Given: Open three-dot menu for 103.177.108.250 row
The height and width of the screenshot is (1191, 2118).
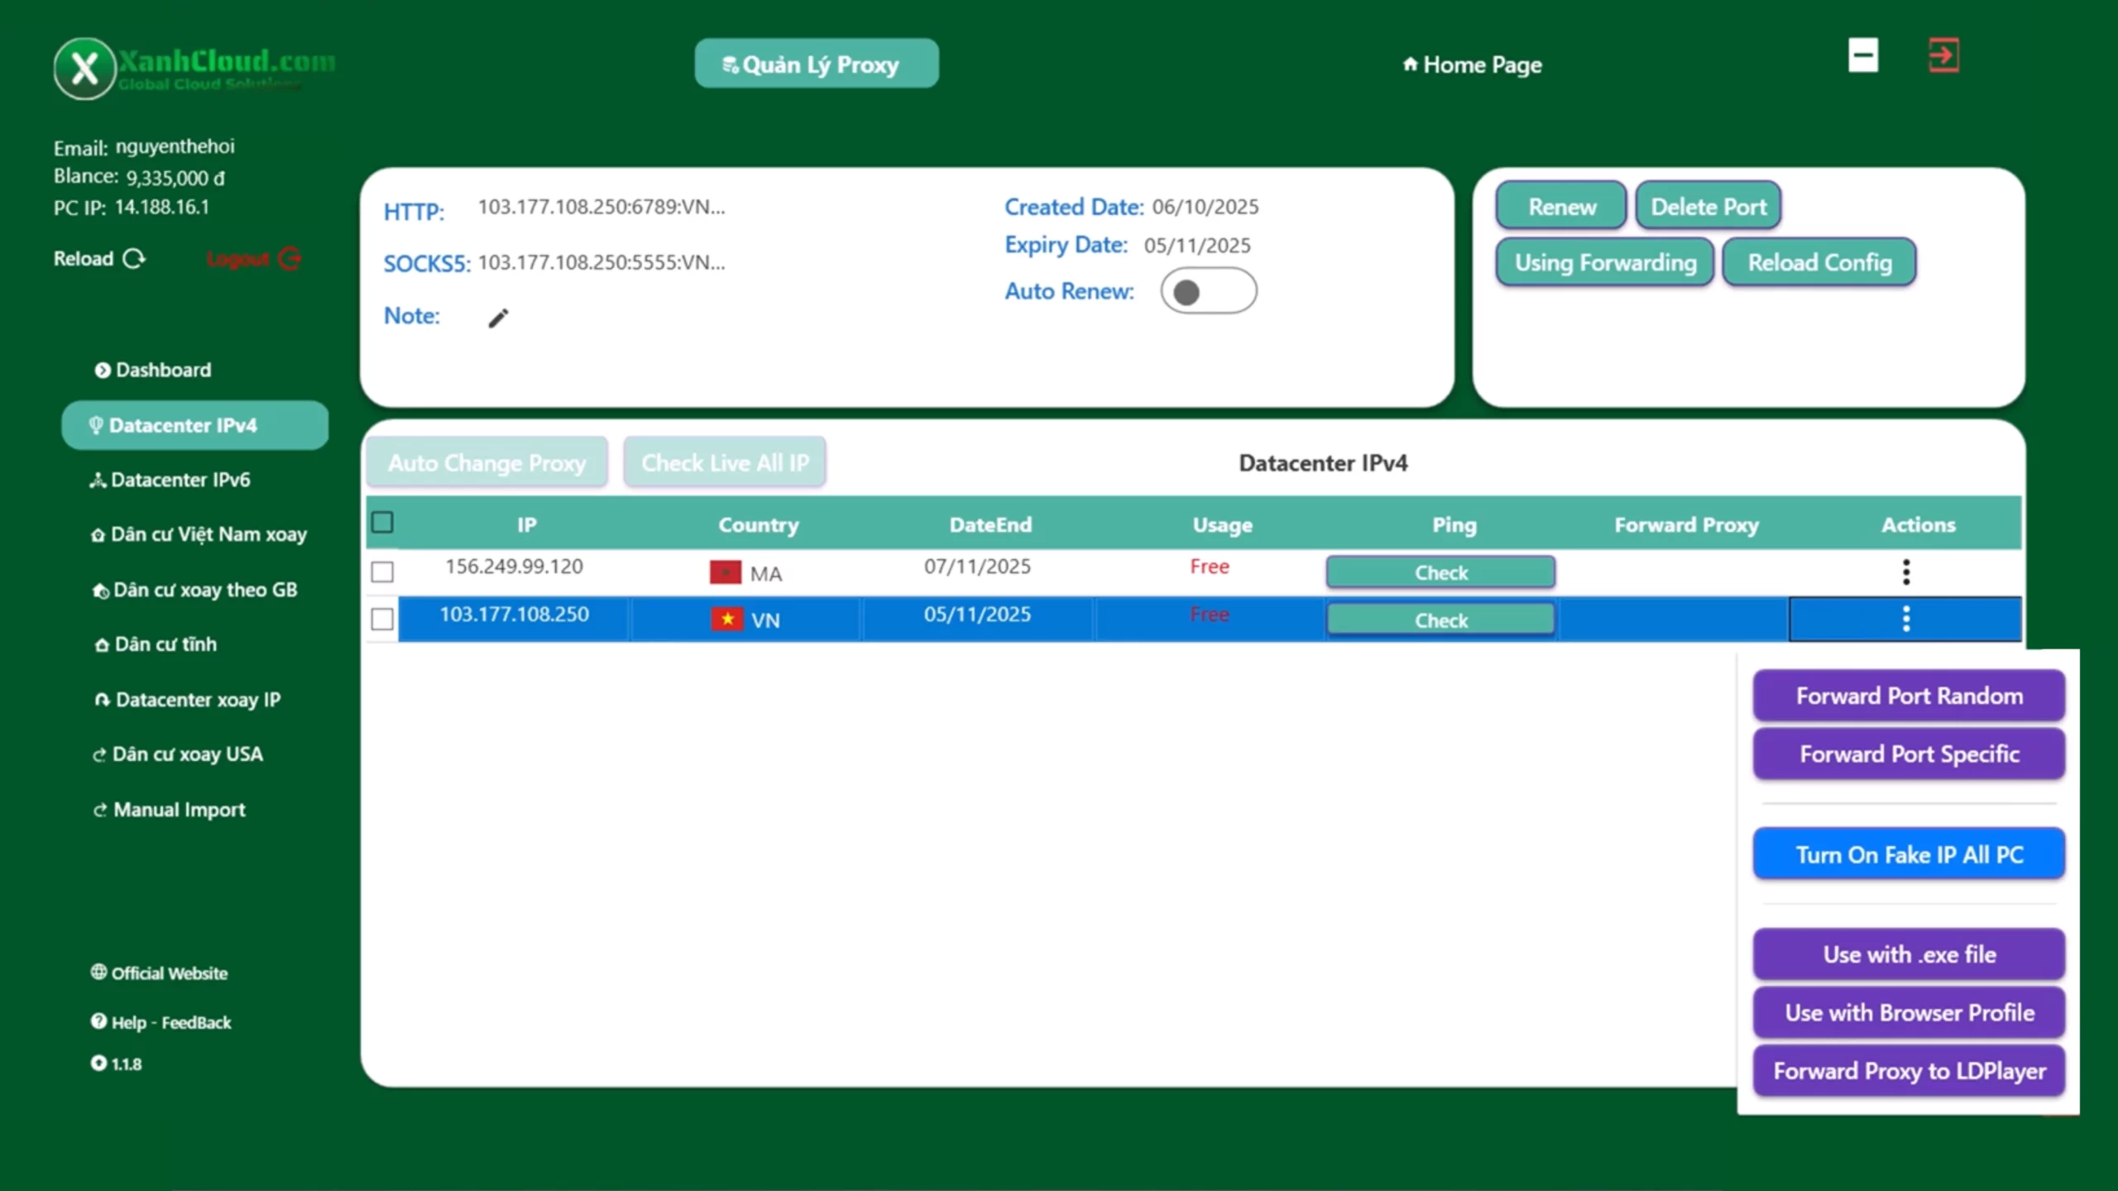Looking at the screenshot, I should (1906, 619).
